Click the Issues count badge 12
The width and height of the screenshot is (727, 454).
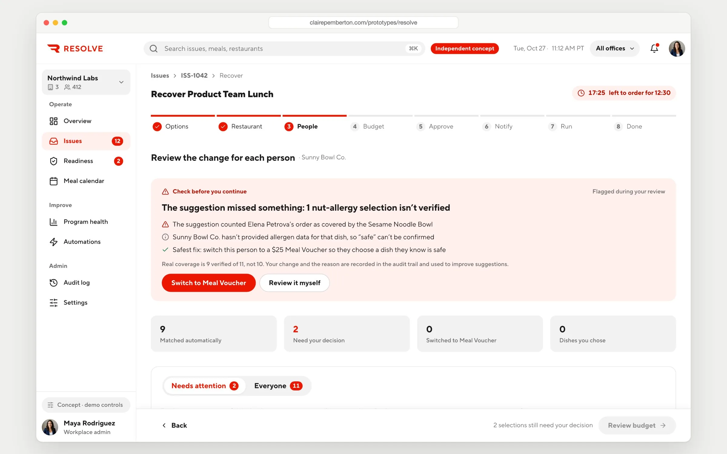click(x=118, y=141)
